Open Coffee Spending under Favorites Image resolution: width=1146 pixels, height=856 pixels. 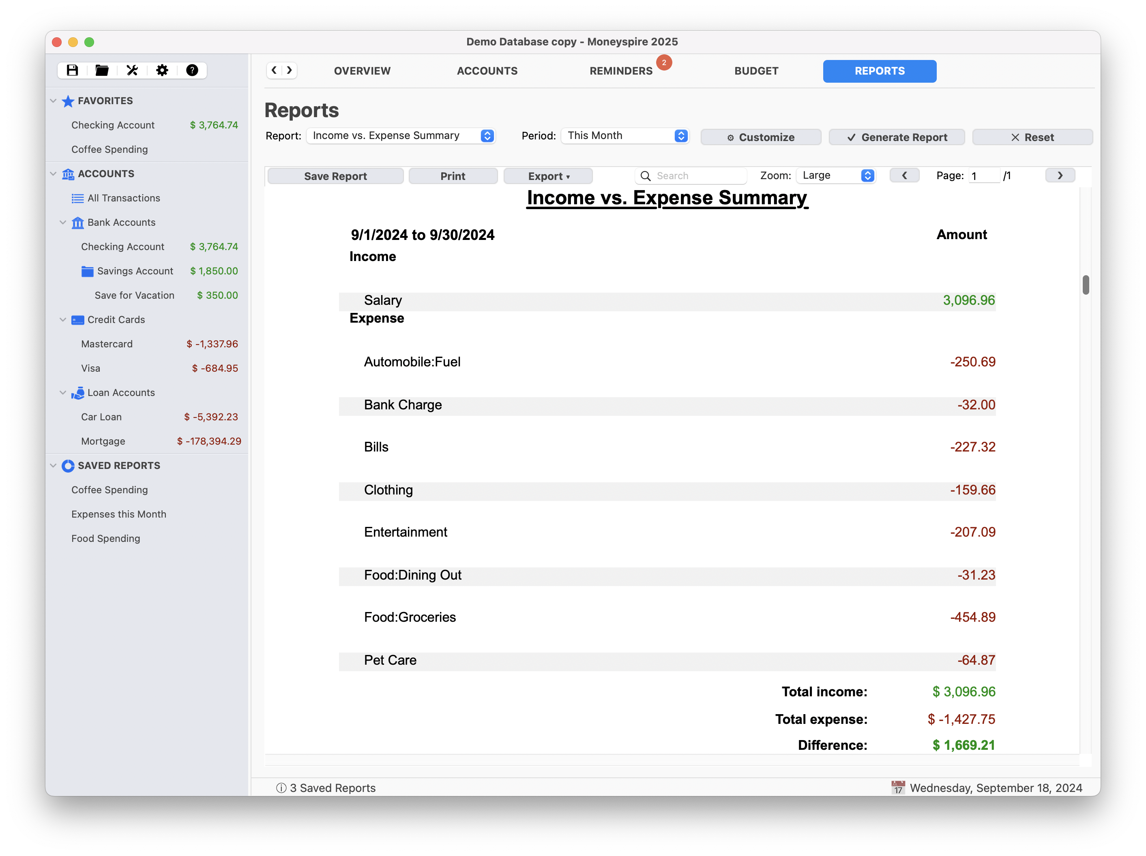point(147,150)
